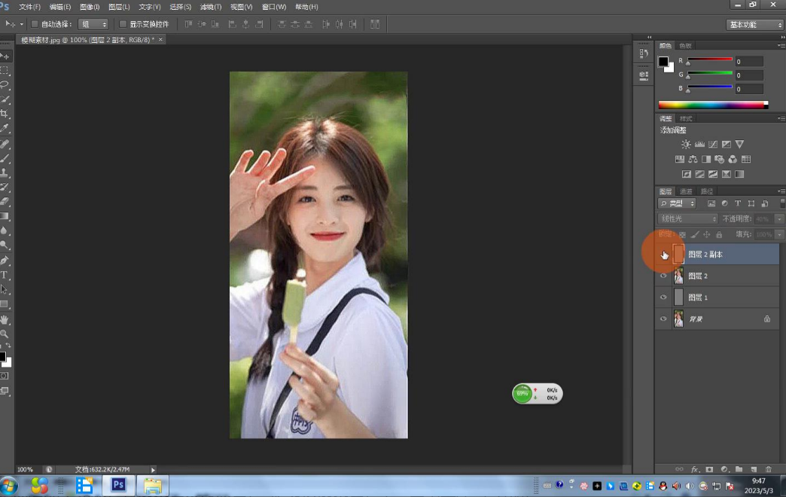Add a Curves adjustment
The height and width of the screenshot is (497, 786).
pos(713,145)
